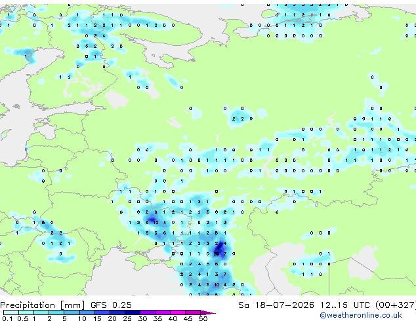The image size is (416, 321).
Task: Pick the 5–10 mm legend swatch
Action: (x=72, y=312)
